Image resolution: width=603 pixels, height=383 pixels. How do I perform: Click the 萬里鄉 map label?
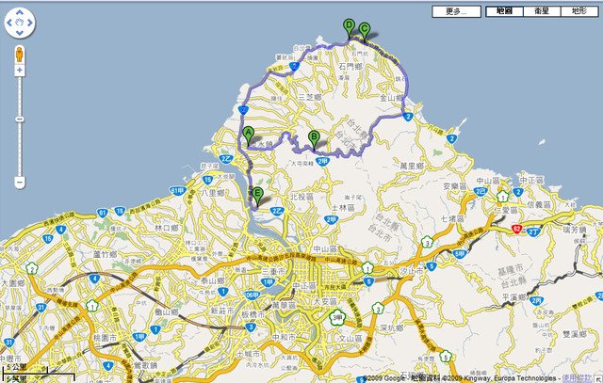[412, 166]
